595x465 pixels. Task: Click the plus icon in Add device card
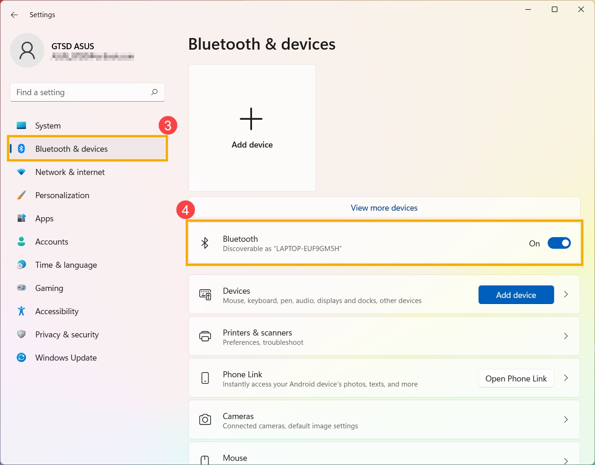pos(251,119)
